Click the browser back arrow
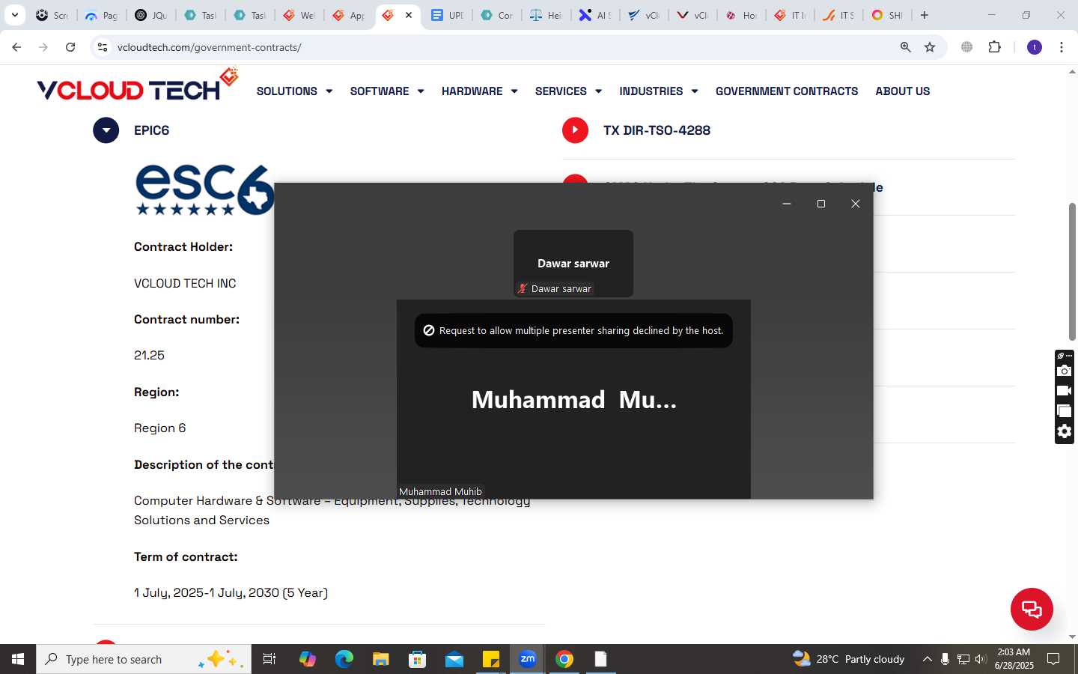 tap(16, 47)
